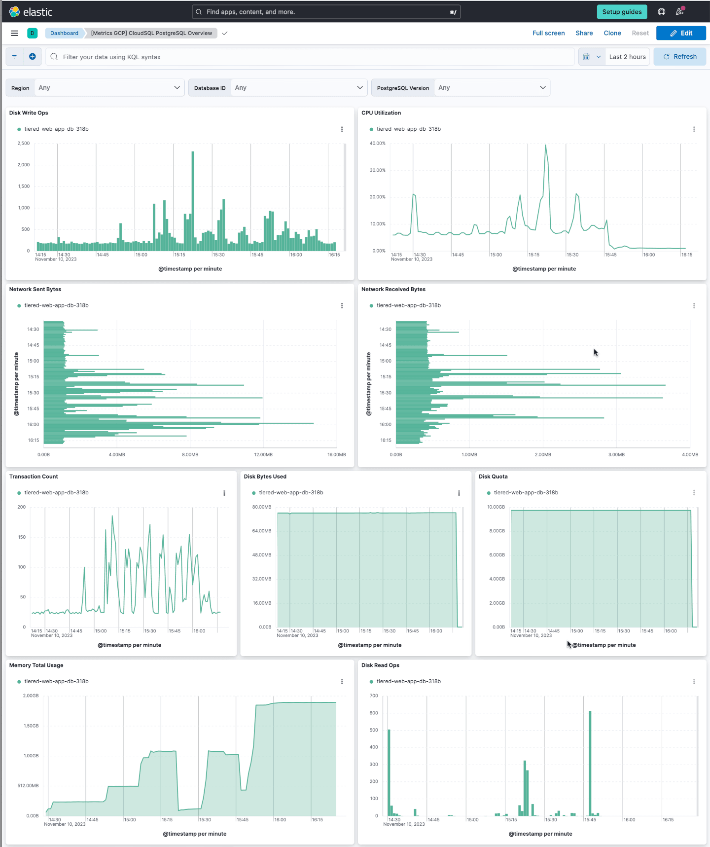The width and height of the screenshot is (710, 847).
Task: Click legend color dot in Disk Quota panel
Action: click(x=489, y=493)
